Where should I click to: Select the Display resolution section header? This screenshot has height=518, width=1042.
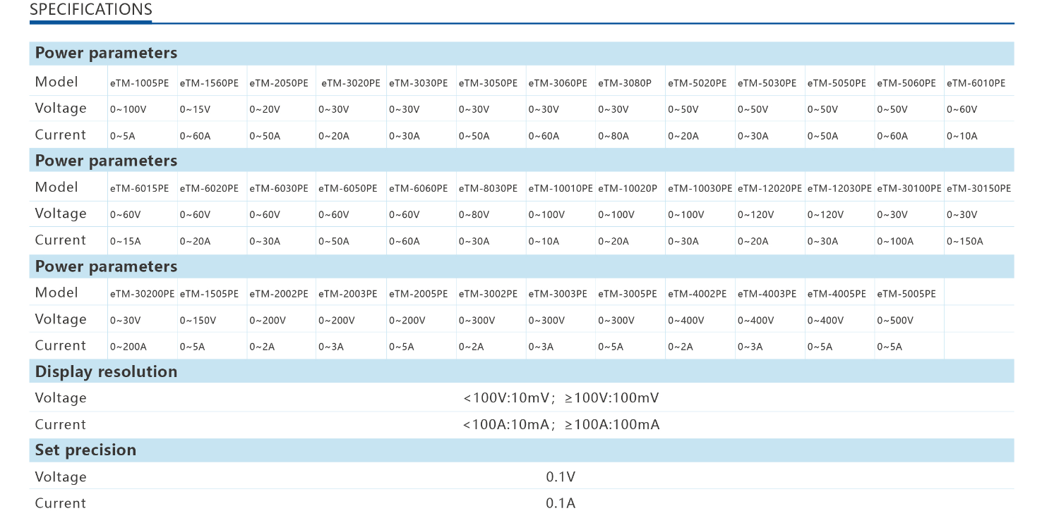coord(522,371)
